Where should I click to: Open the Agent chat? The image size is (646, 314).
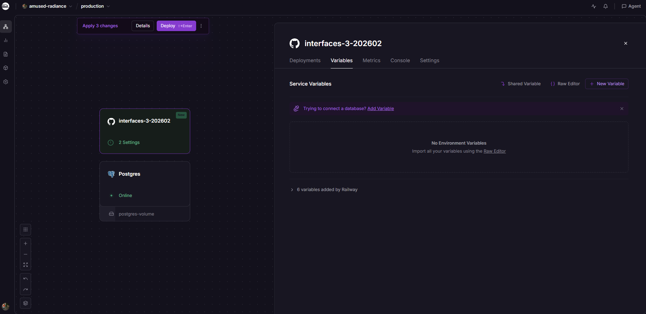pos(631,6)
